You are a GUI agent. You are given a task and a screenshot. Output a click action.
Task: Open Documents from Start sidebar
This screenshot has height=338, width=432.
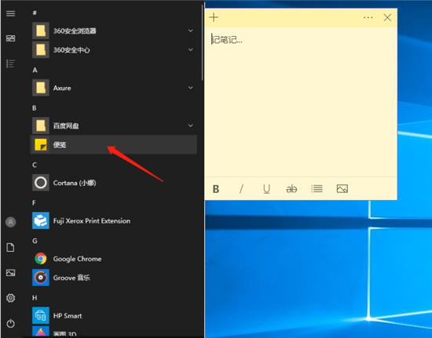(x=10, y=248)
